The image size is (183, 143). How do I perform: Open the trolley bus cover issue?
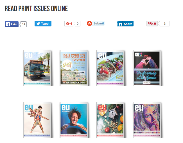tap(37, 68)
